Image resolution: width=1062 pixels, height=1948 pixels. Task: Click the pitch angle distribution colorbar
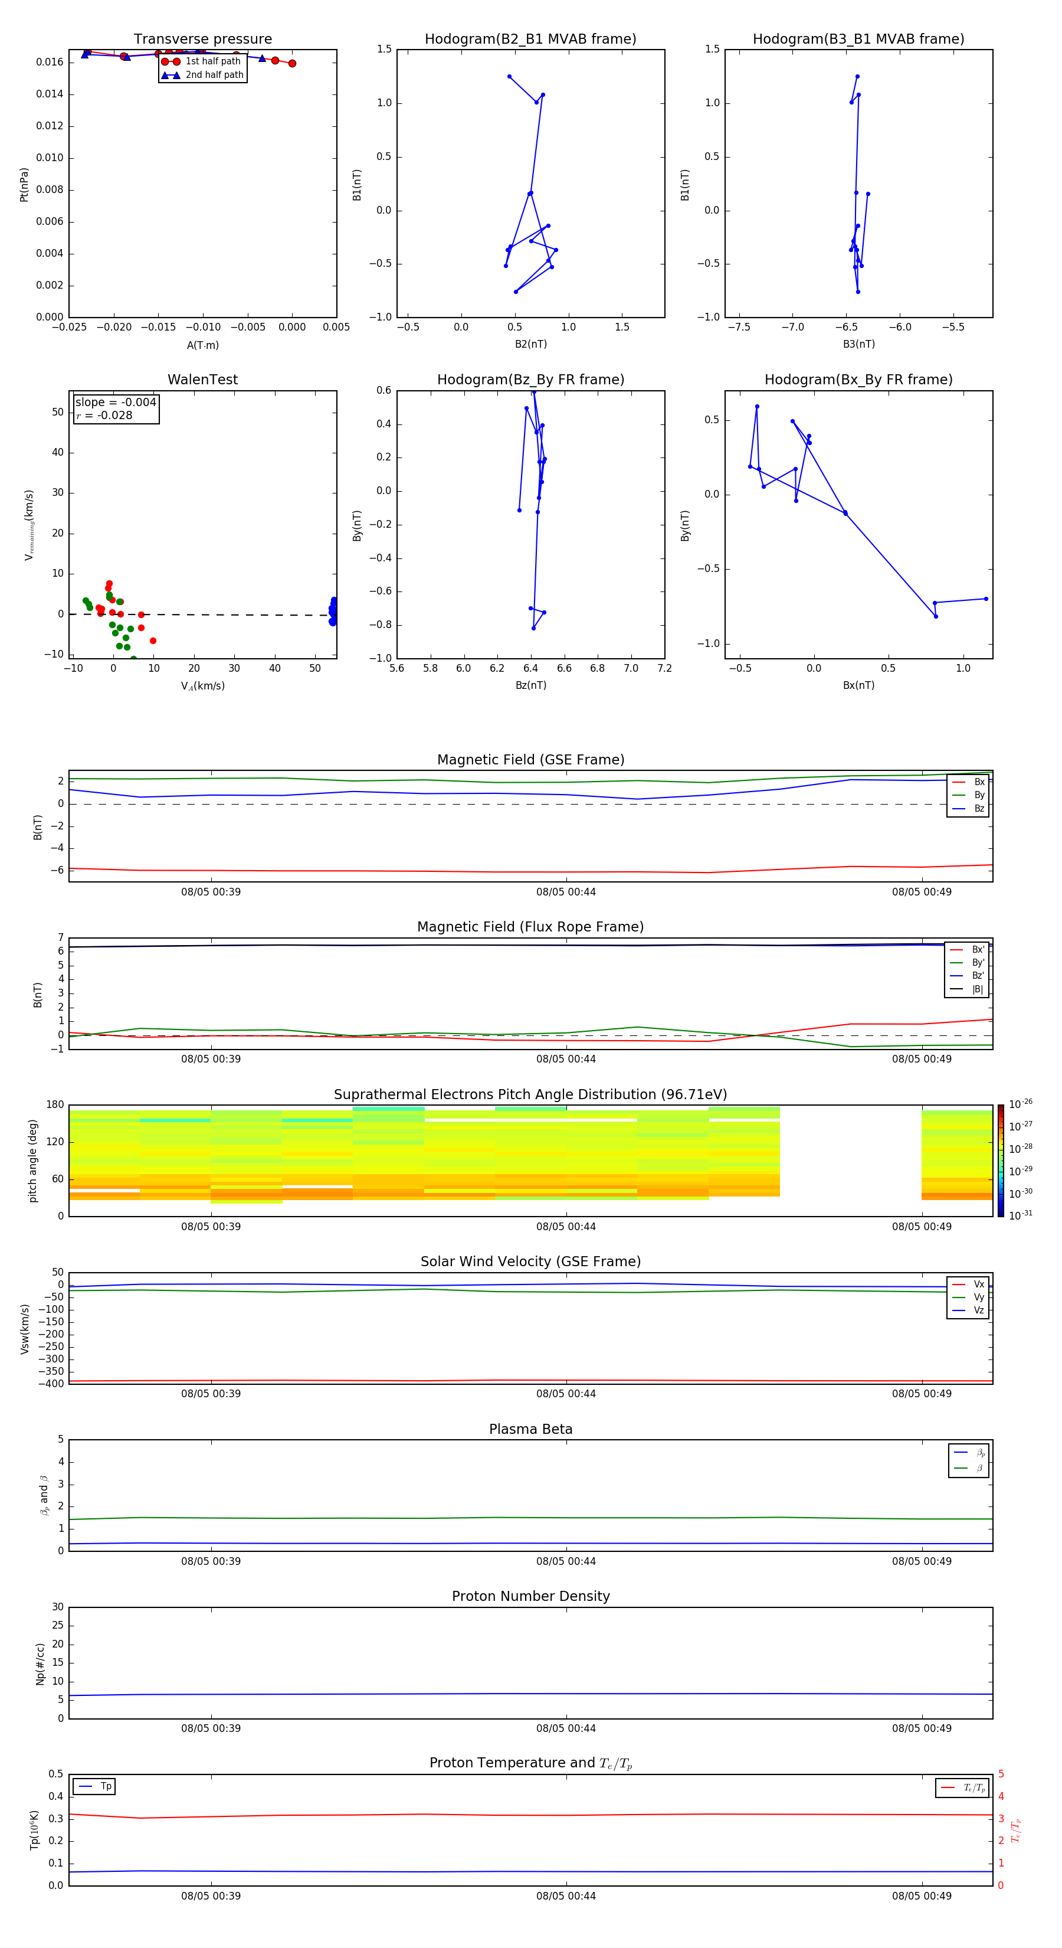coord(1000,1161)
